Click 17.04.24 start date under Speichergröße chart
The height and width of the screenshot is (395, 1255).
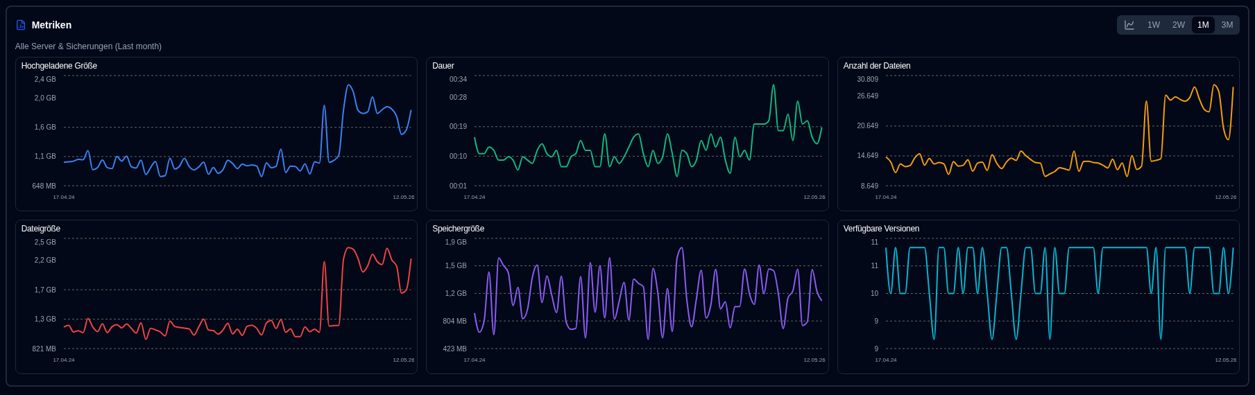[x=475, y=360]
